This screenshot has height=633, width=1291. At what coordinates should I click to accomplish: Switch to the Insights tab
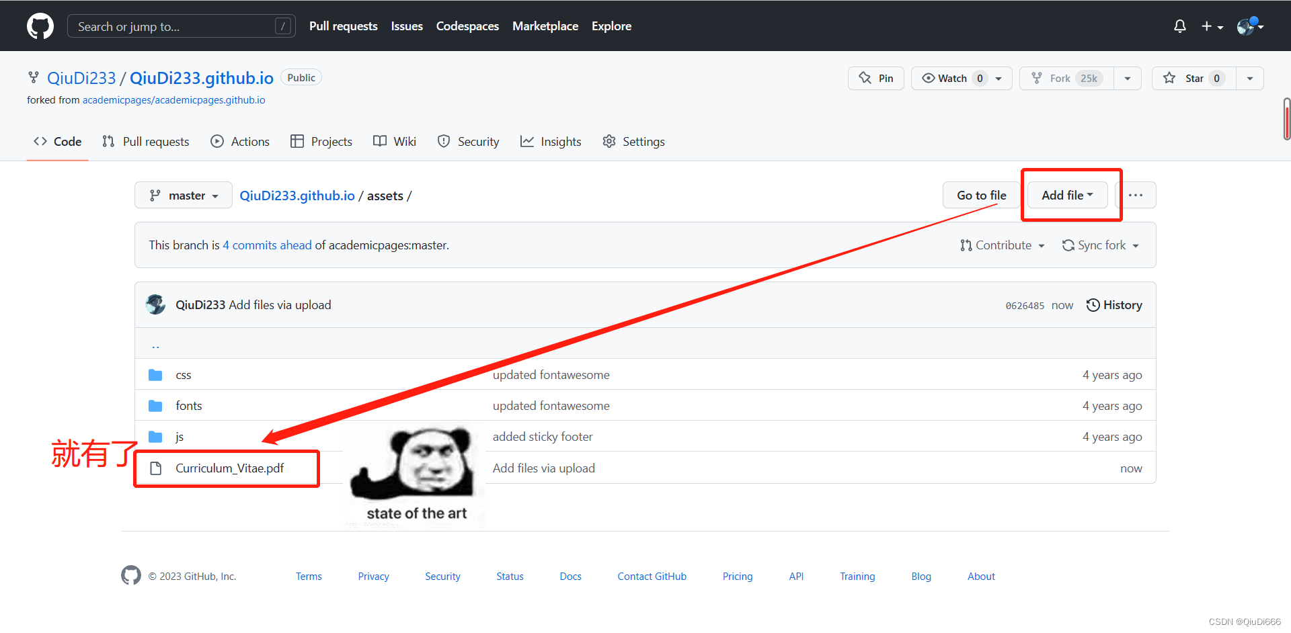(551, 142)
